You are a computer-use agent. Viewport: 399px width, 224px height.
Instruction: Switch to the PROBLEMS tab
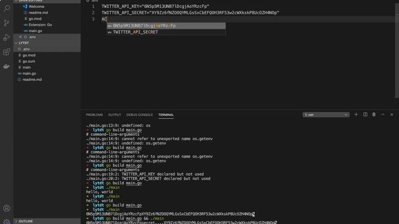[x=94, y=114]
